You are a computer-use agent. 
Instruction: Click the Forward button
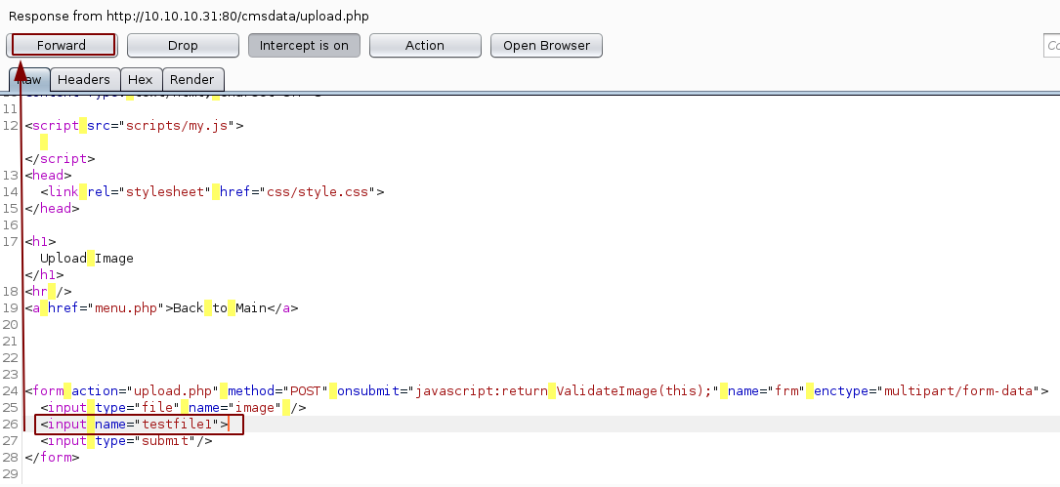tap(62, 45)
